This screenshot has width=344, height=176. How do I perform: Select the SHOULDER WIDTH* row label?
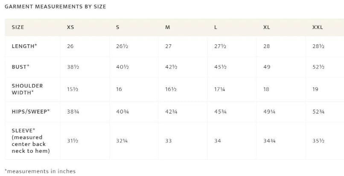click(x=27, y=89)
